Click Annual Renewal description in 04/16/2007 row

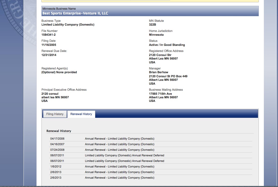click(120, 144)
